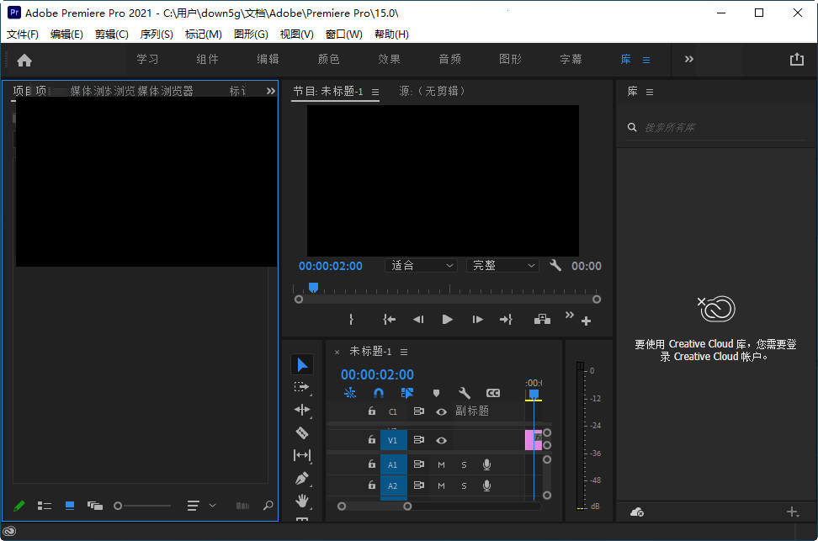Screen dimensions: 818x541
Task: Click the program monitor playhead marker
Action: coord(313,288)
